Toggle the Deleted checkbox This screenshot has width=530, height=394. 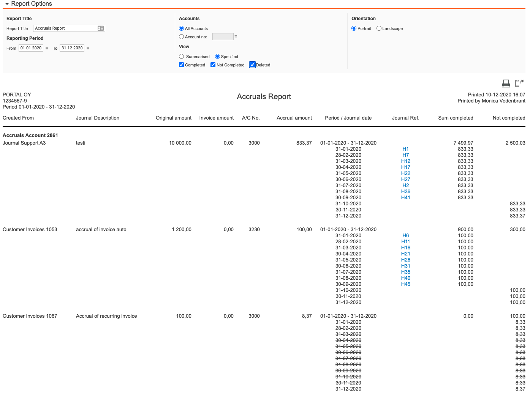point(252,65)
